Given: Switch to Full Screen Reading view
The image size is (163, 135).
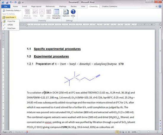Looking at the screenshot, I should 120,132.
